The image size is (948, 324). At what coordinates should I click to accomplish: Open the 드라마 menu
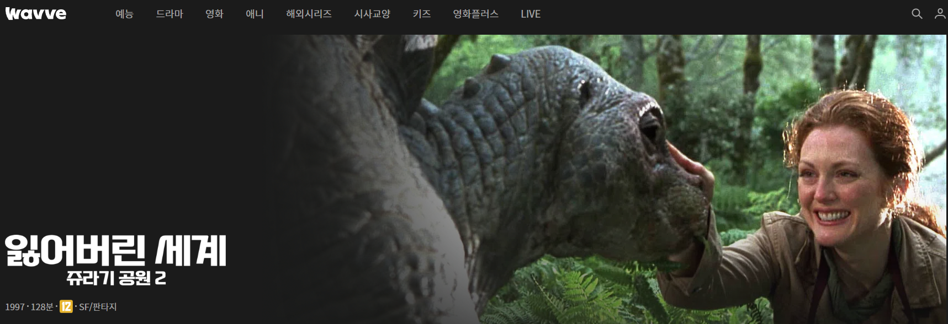169,14
